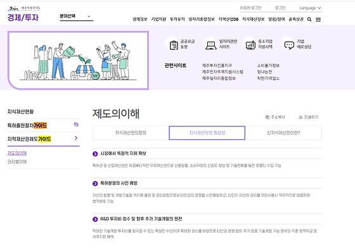Open 지식재산현황 in the sidebar
This screenshot has height=251, width=355.
pos(20,112)
